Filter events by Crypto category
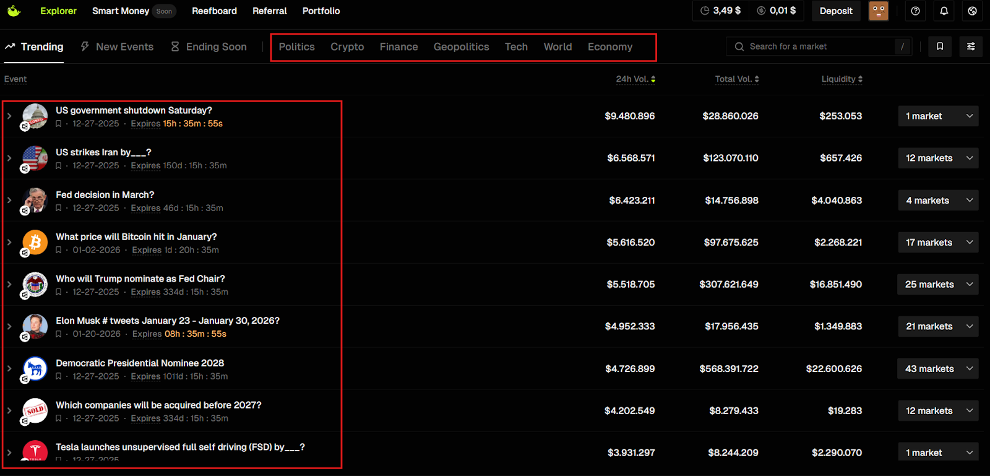This screenshot has height=476, width=990. (347, 47)
